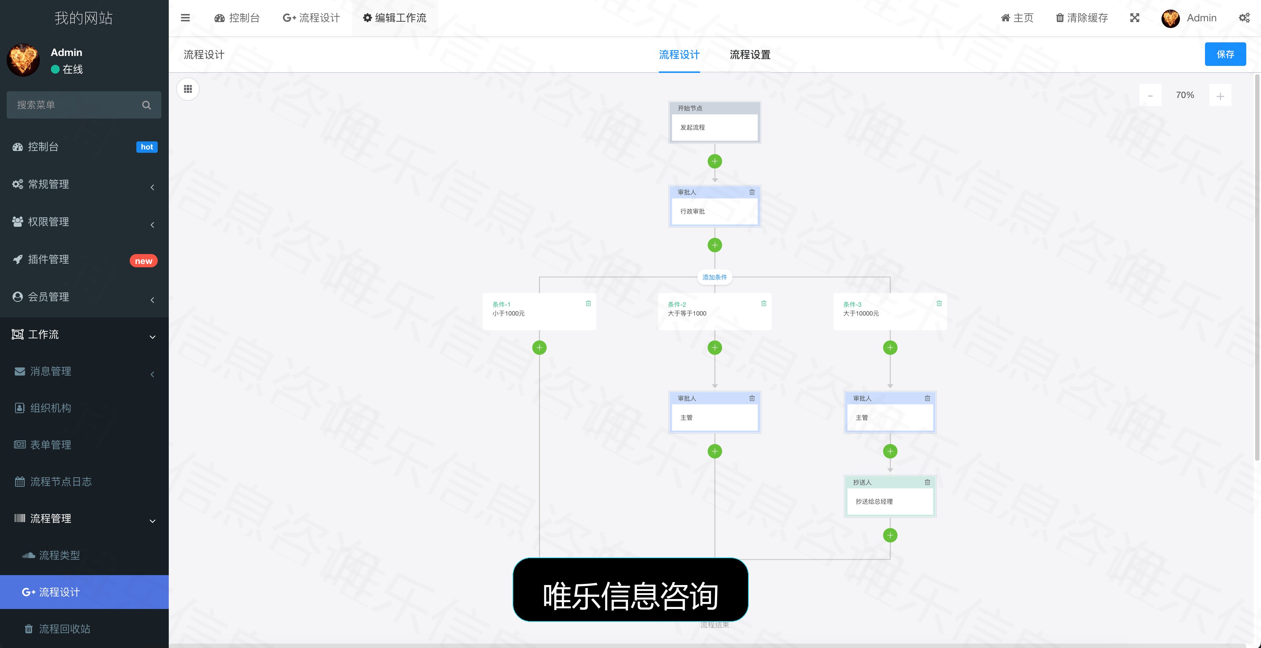1261x648 pixels.
Task: Delete the 条件-2 condition
Action: click(x=764, y=303)
